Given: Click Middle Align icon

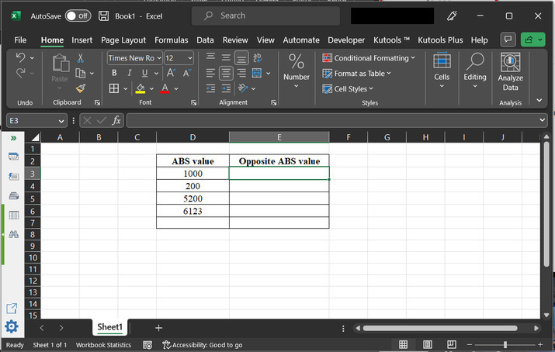Looking at the screenshot, I should pyautogui.click(x=226, y=57).
